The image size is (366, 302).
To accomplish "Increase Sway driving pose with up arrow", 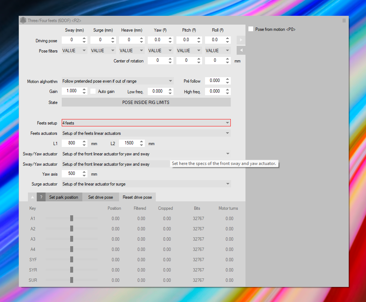I will [x=84, y=38].
